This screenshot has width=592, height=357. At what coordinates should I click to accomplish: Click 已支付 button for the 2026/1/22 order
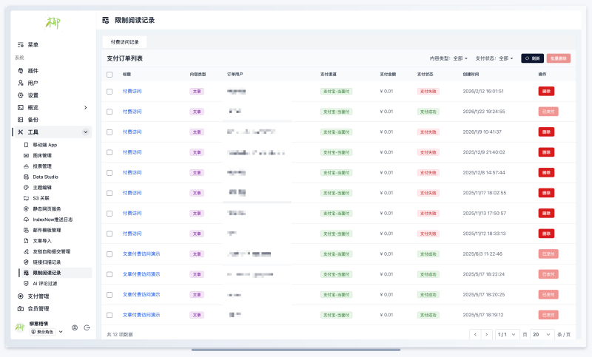tap(548, 112)
